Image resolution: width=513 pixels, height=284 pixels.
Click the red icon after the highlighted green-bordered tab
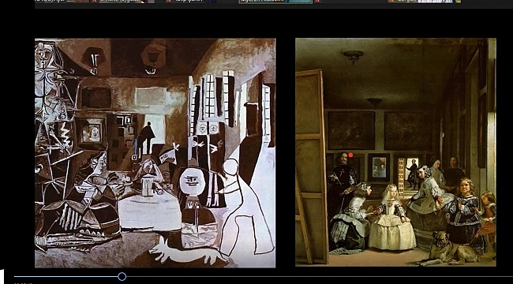coord(316,1)
